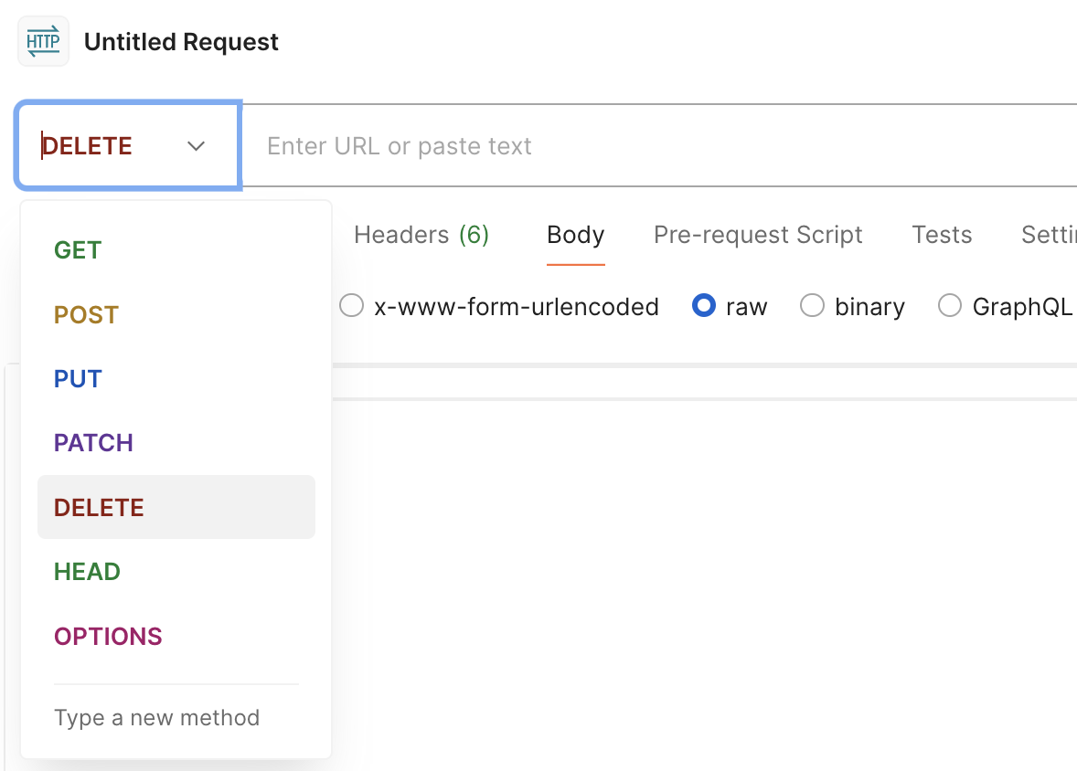Open the Headers (6) tab

pos(421,236)
